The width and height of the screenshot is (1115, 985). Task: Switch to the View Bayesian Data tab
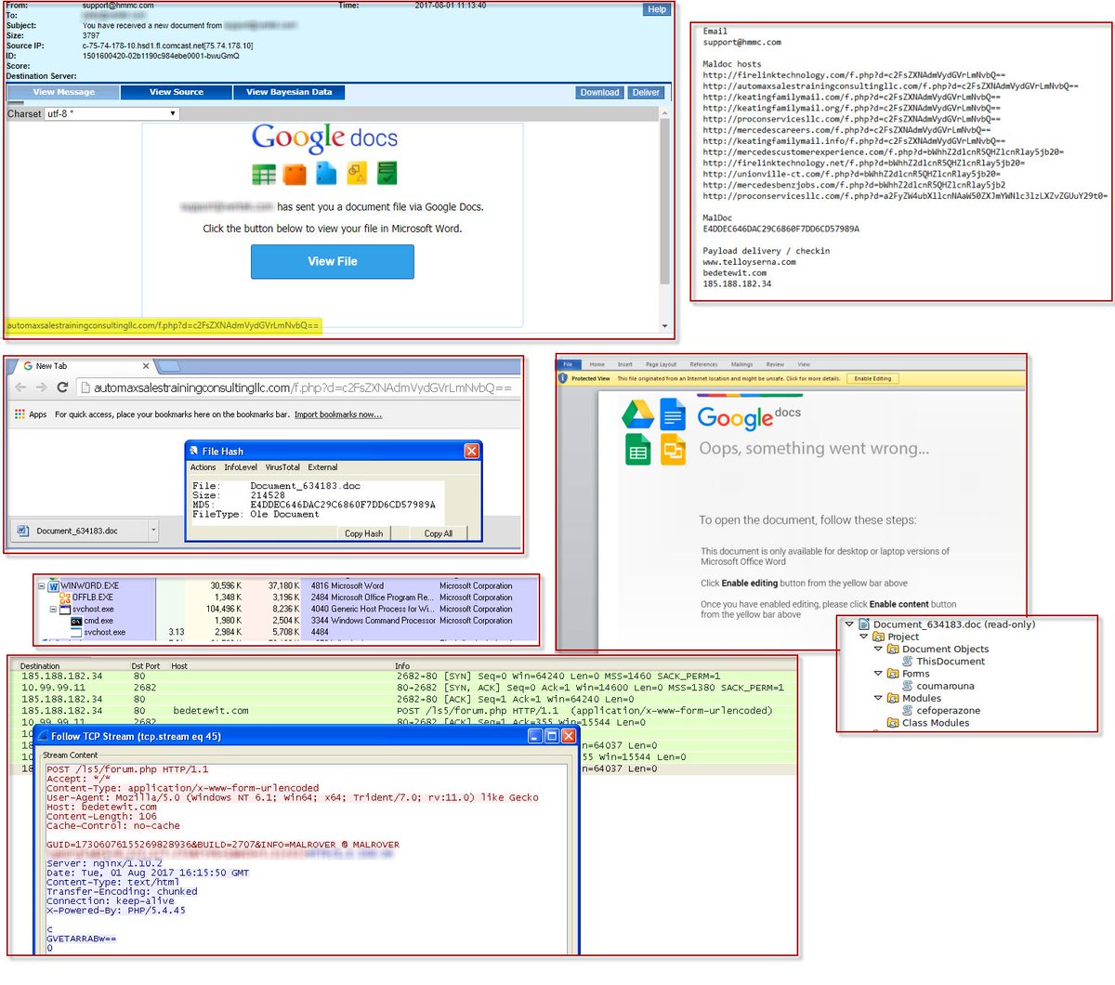point(289,92)
